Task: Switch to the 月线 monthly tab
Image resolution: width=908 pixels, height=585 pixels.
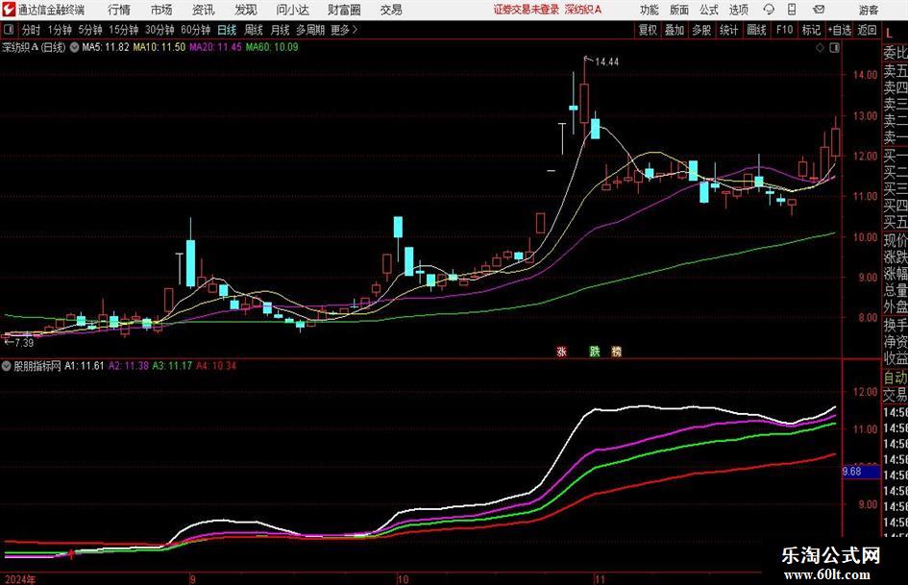Action: coord(280,30)
